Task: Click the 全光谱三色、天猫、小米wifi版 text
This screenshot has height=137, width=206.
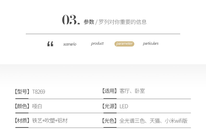Action: 153,121
